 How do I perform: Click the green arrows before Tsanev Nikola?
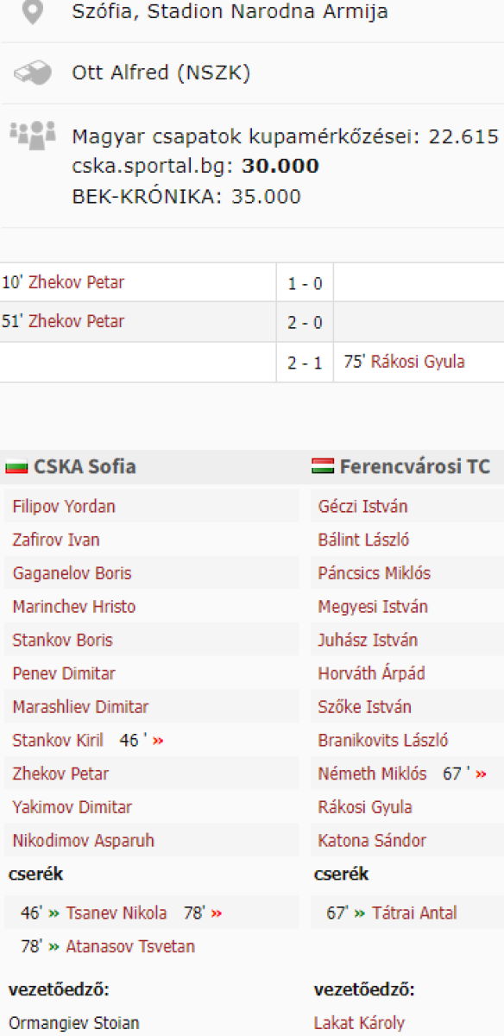[54, 913]
